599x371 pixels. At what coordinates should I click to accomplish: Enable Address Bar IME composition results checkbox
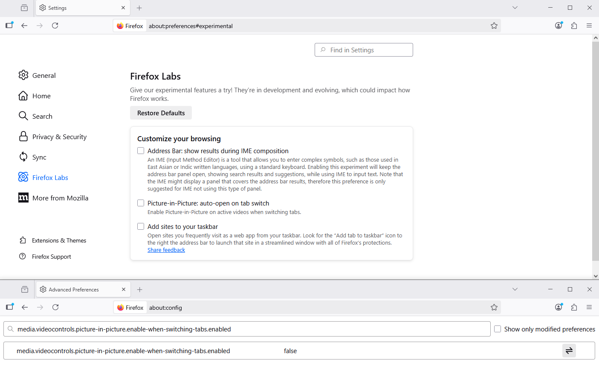(141, 151)
